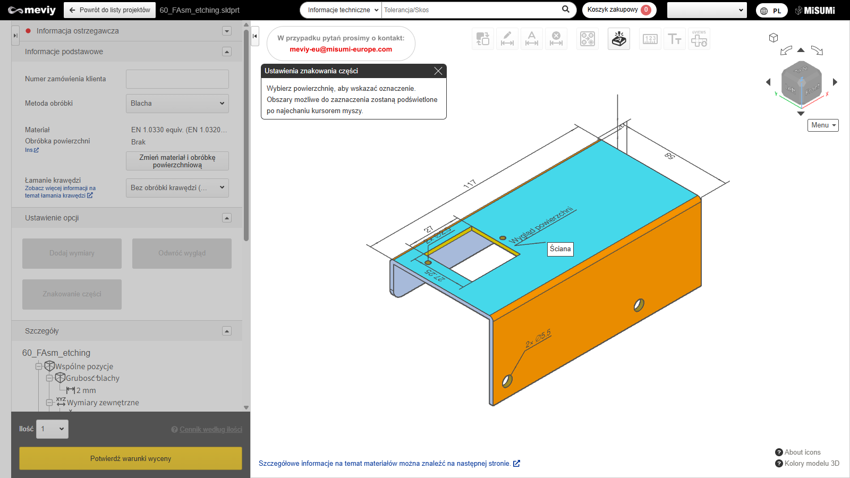
Task: Click the isometric cube view icon
Action: coord(773,38)
